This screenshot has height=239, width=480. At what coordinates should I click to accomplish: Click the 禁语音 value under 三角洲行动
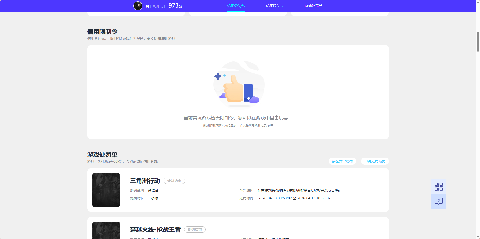[x=153, y=190]
